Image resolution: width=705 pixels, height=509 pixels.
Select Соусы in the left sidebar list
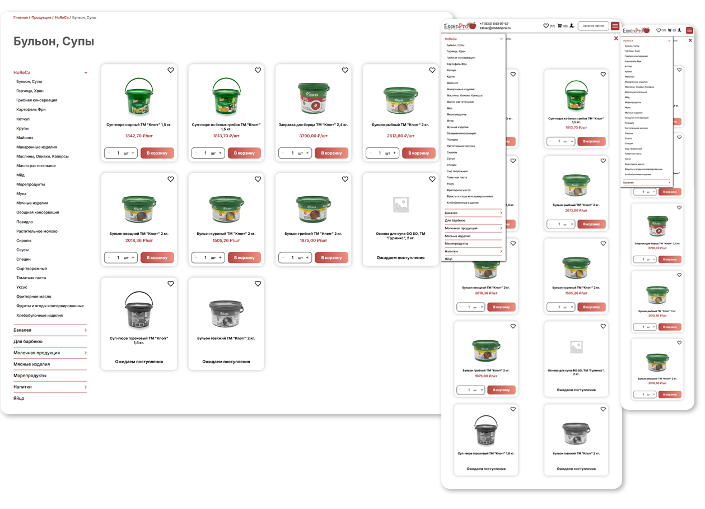(22, 250)
